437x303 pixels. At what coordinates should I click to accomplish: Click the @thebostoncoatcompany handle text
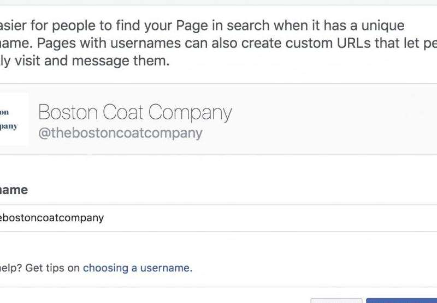120,133
